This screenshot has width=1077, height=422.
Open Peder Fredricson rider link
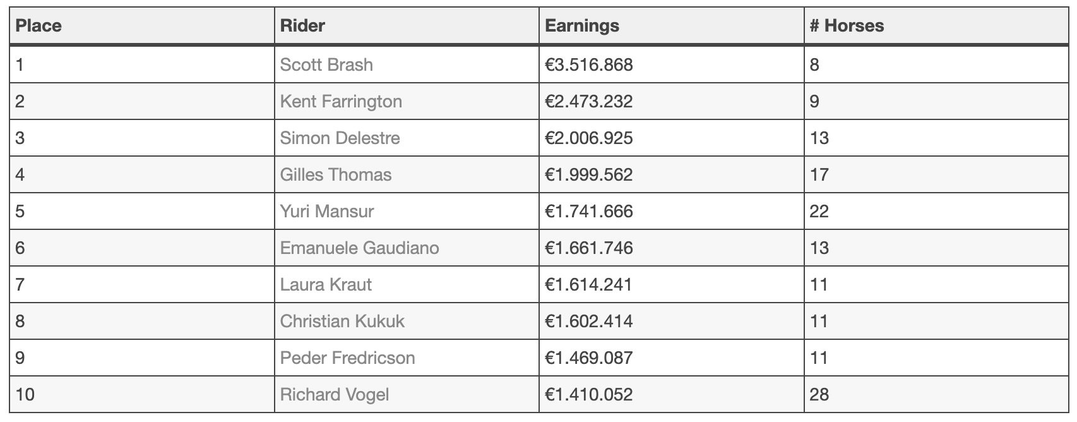(347, 358)
